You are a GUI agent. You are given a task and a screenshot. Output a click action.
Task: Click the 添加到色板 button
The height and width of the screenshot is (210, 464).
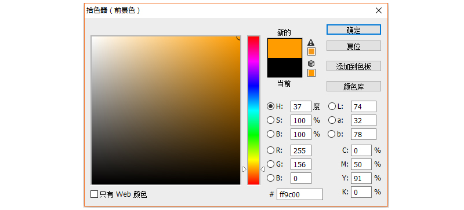pyautogui.click(x=354, y=66)
